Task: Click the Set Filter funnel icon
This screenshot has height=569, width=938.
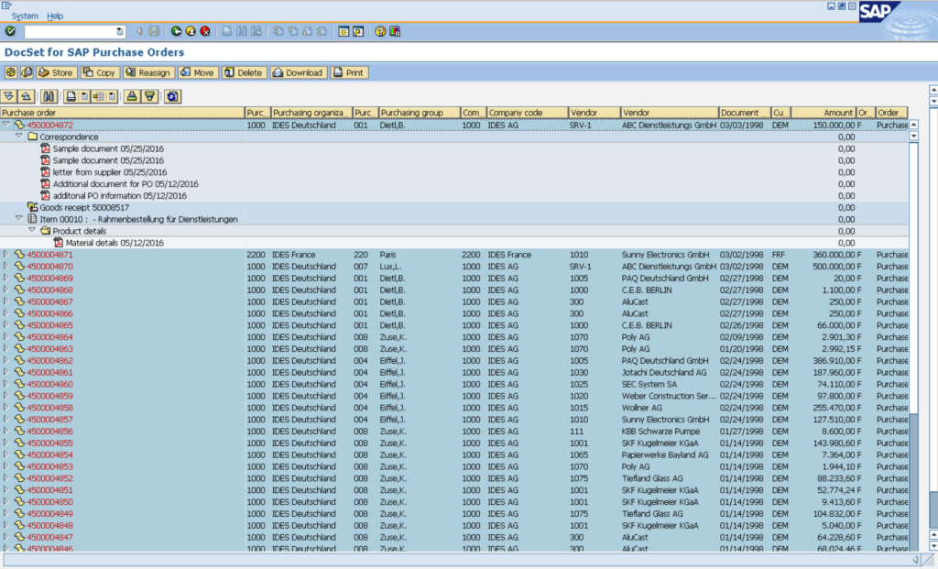Action: pyautogui.click(x=150, y=96)
